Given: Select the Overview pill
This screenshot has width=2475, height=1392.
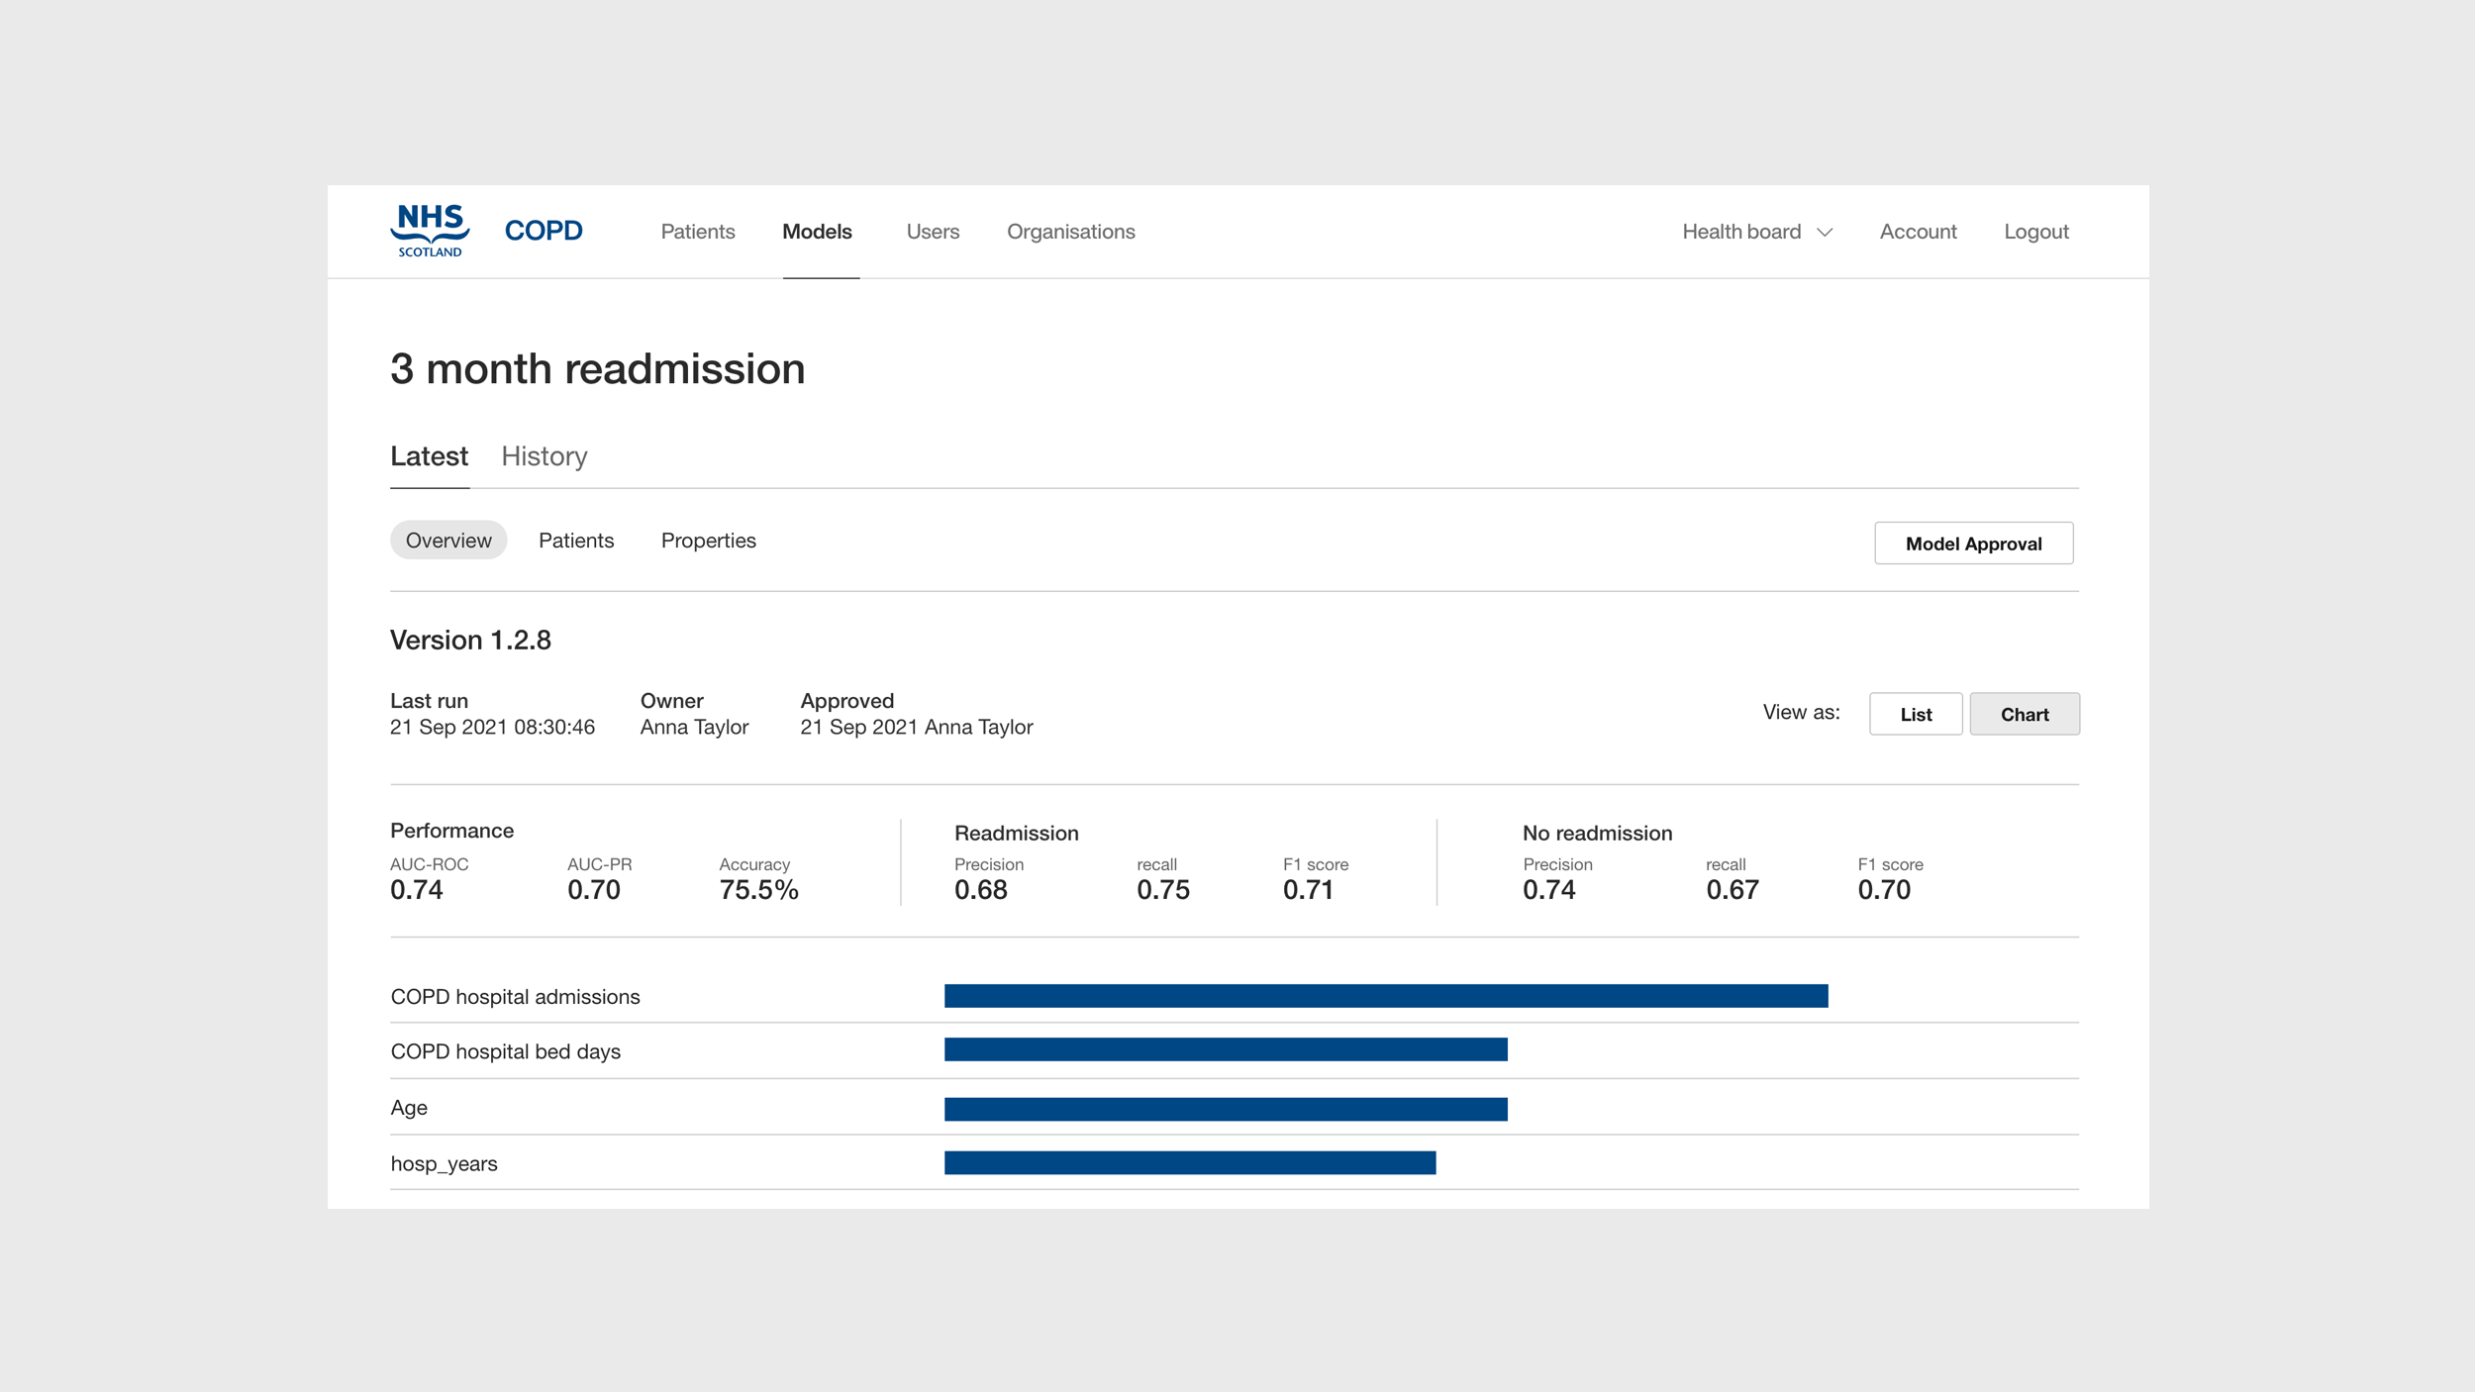Looking at the screenshot, I should 447,541.
